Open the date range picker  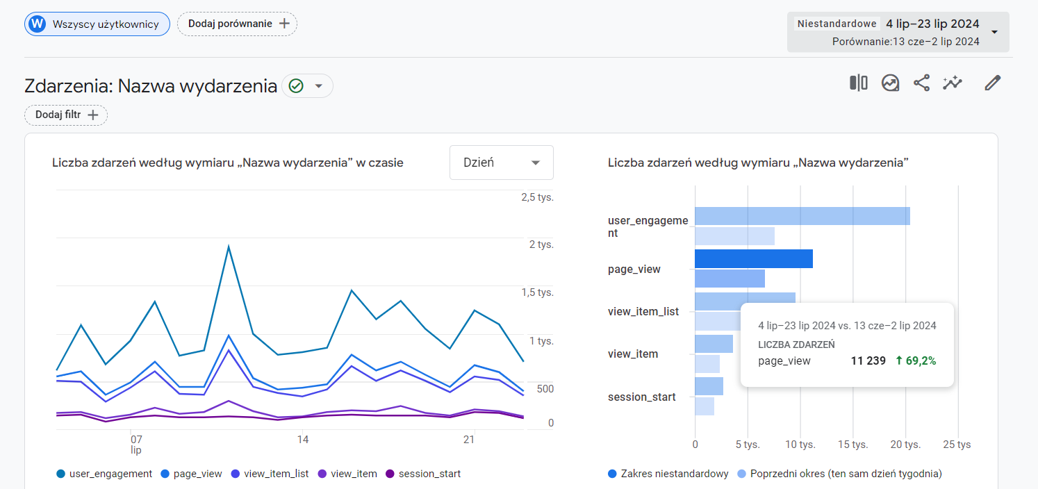coord(898,32)
